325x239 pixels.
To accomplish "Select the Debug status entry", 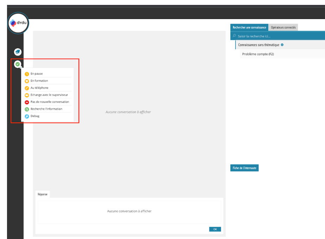I will click(35, 116).
